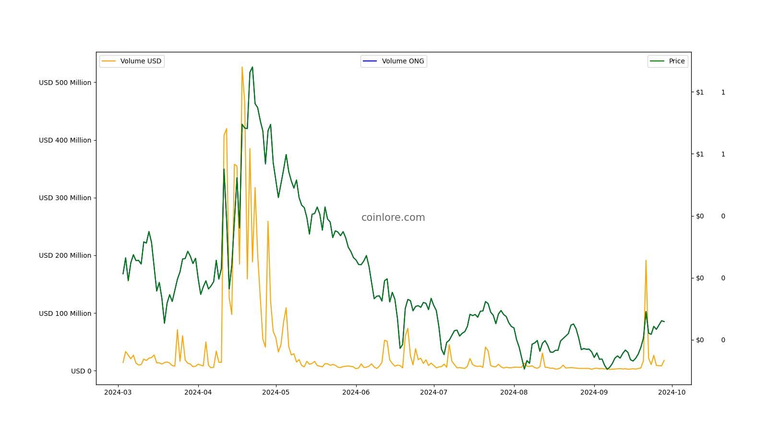The height and width of the screenshot is (432, 768).
Task: Click the 2024-04 date tick label
Action: tap(198, 392)
